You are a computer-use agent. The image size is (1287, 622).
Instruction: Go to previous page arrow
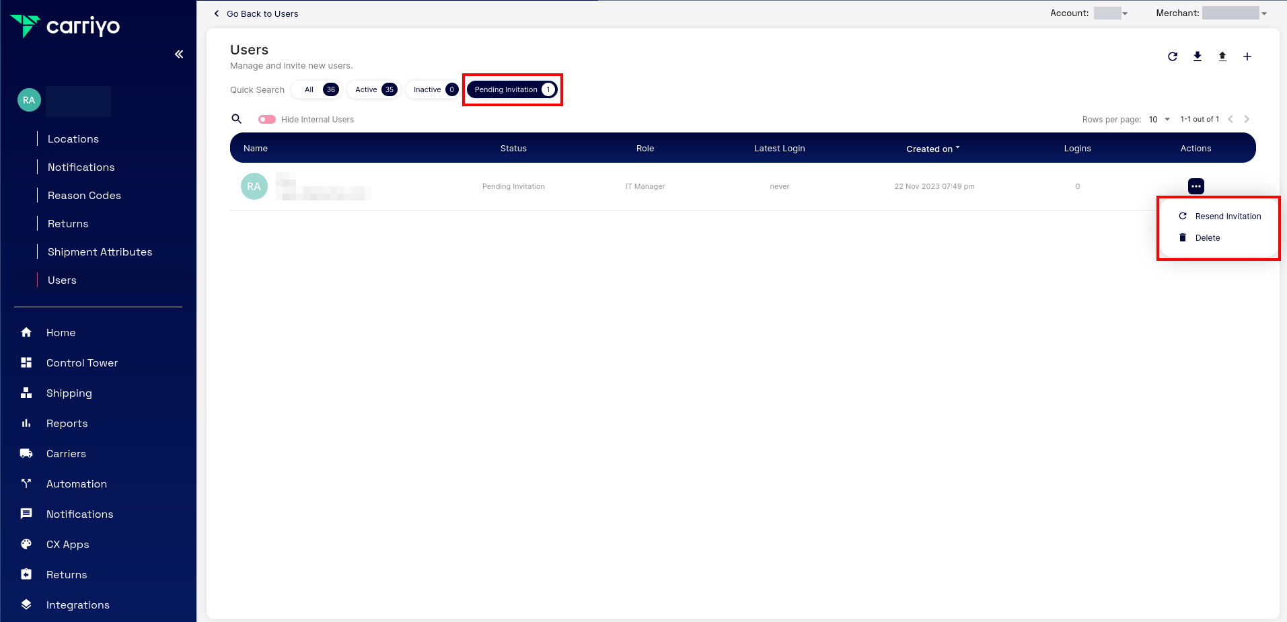tap(1230, 119)
